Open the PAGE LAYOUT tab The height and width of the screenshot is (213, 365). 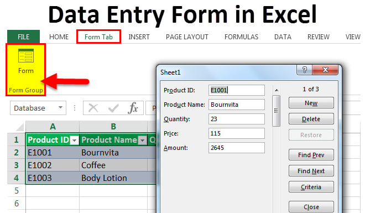pyautogui.click(x=187, y=37)
